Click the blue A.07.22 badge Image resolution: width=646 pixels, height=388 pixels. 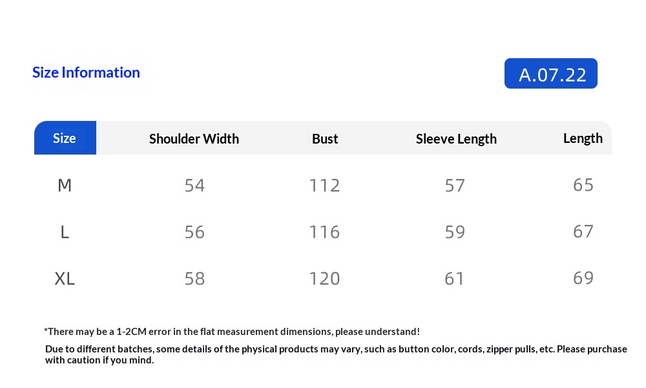pyautogui.click(x=550, y=74)
